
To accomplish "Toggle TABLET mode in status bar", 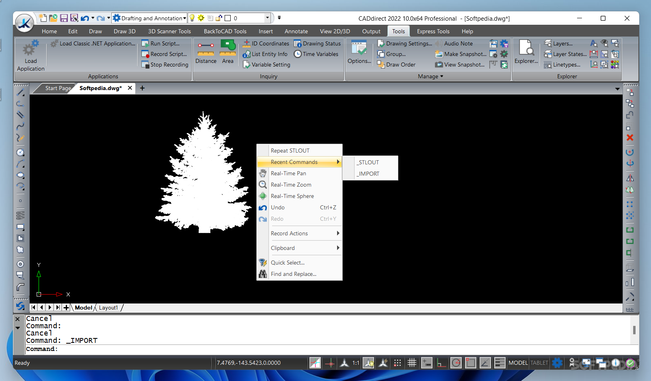I will (539, 363).
